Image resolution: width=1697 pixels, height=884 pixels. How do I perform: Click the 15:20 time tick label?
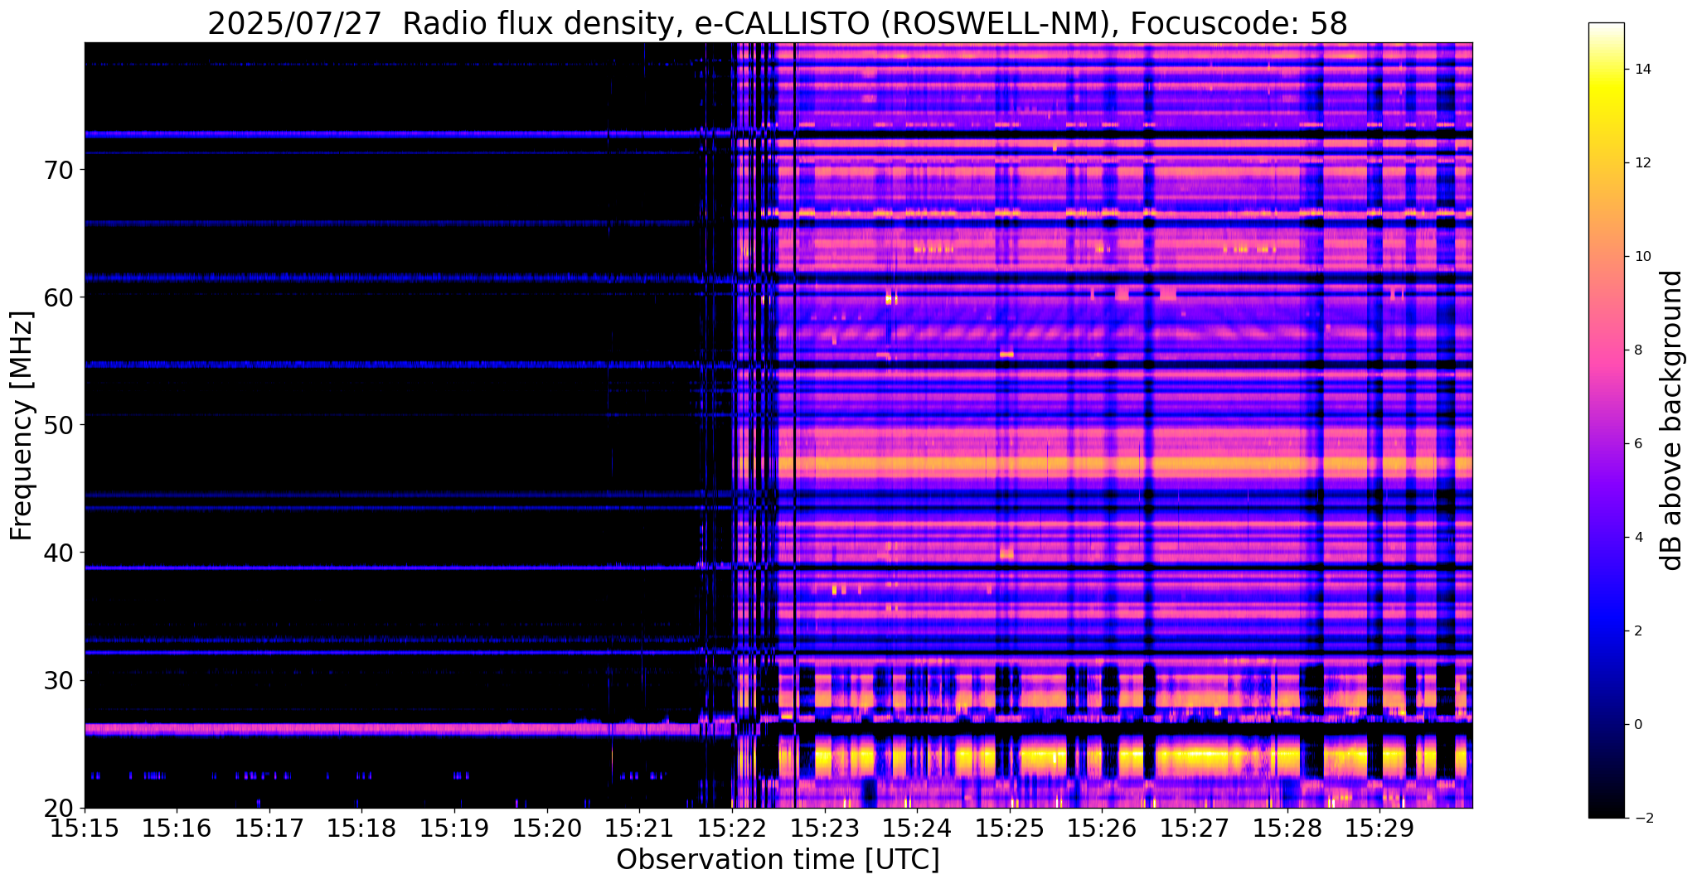547,828
